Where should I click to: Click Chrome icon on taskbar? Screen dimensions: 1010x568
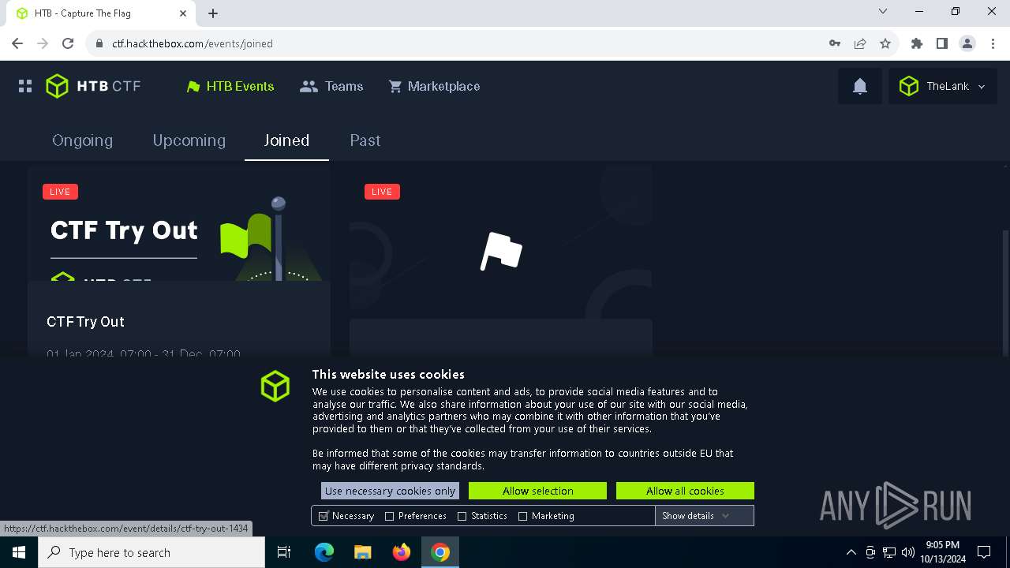pyautogui.click(x=440, y=552)
